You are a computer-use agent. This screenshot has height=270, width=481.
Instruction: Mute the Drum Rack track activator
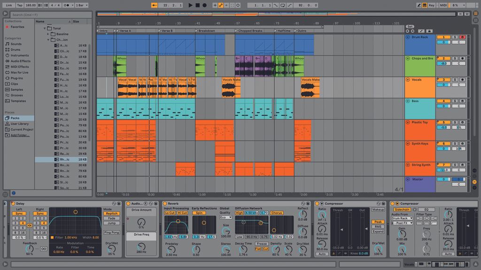pyautogui.click(x=444, y=36)
